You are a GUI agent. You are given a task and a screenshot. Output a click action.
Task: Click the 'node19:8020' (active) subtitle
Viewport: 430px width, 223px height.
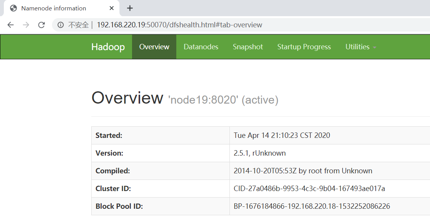tap(223, 100)
